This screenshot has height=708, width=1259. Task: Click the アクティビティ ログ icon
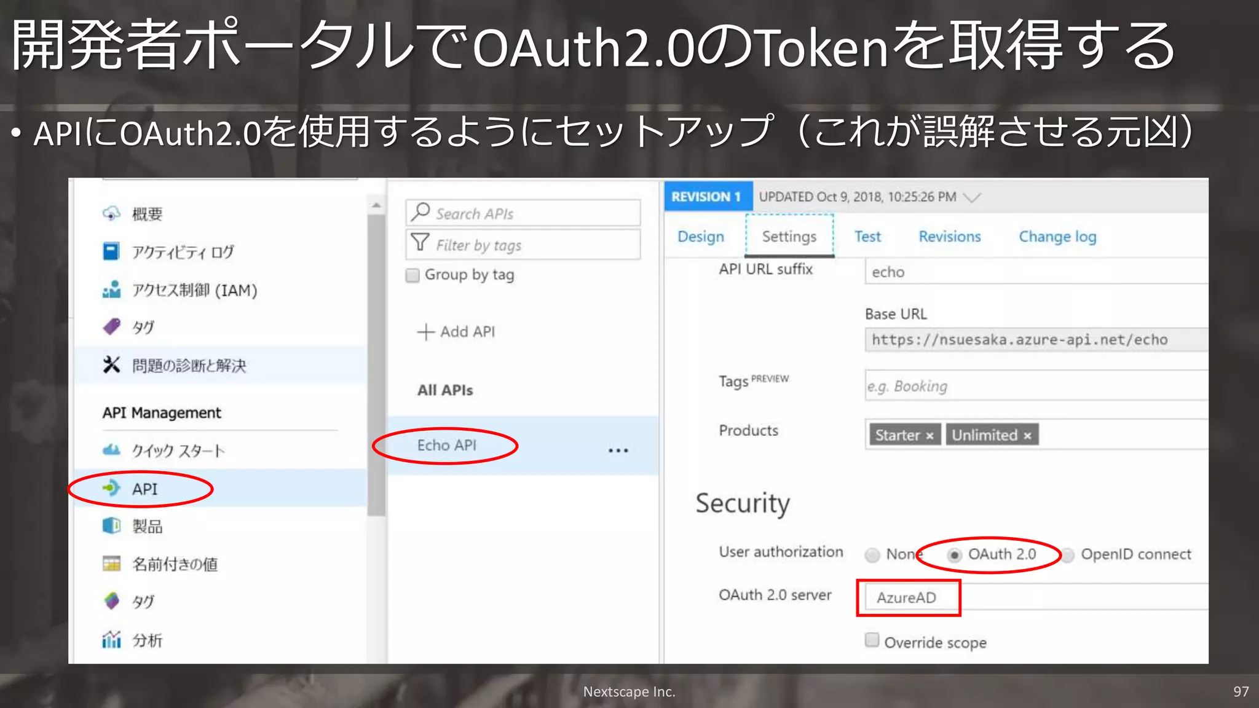pos(111,251)
